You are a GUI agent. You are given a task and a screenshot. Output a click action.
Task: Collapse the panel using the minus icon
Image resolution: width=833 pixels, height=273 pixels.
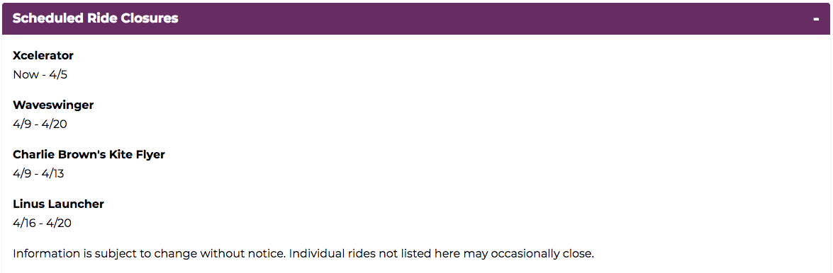[x=816, y=19]
